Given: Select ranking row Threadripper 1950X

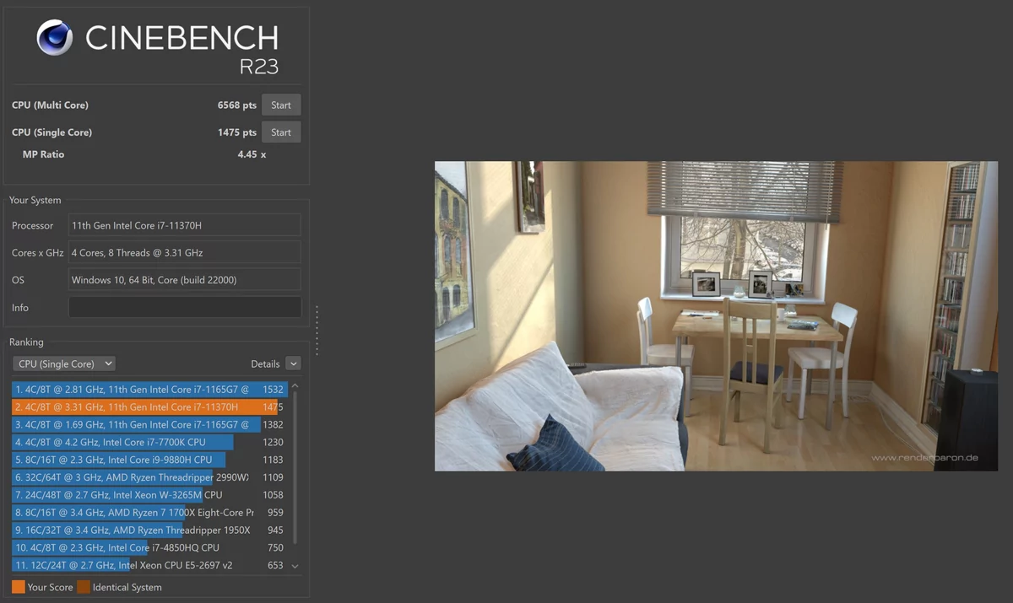Looking at the screenshot, I should coord(149,530).
